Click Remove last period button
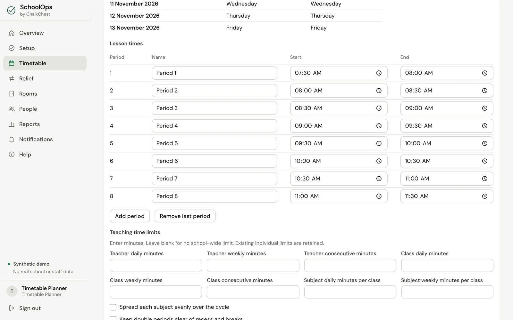The width and height of the screenshot is (513, 320). click(x=185, y=216)
